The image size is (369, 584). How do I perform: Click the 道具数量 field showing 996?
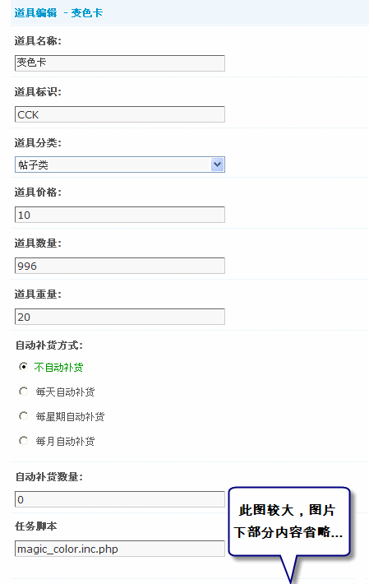click(x=120, y=266)
